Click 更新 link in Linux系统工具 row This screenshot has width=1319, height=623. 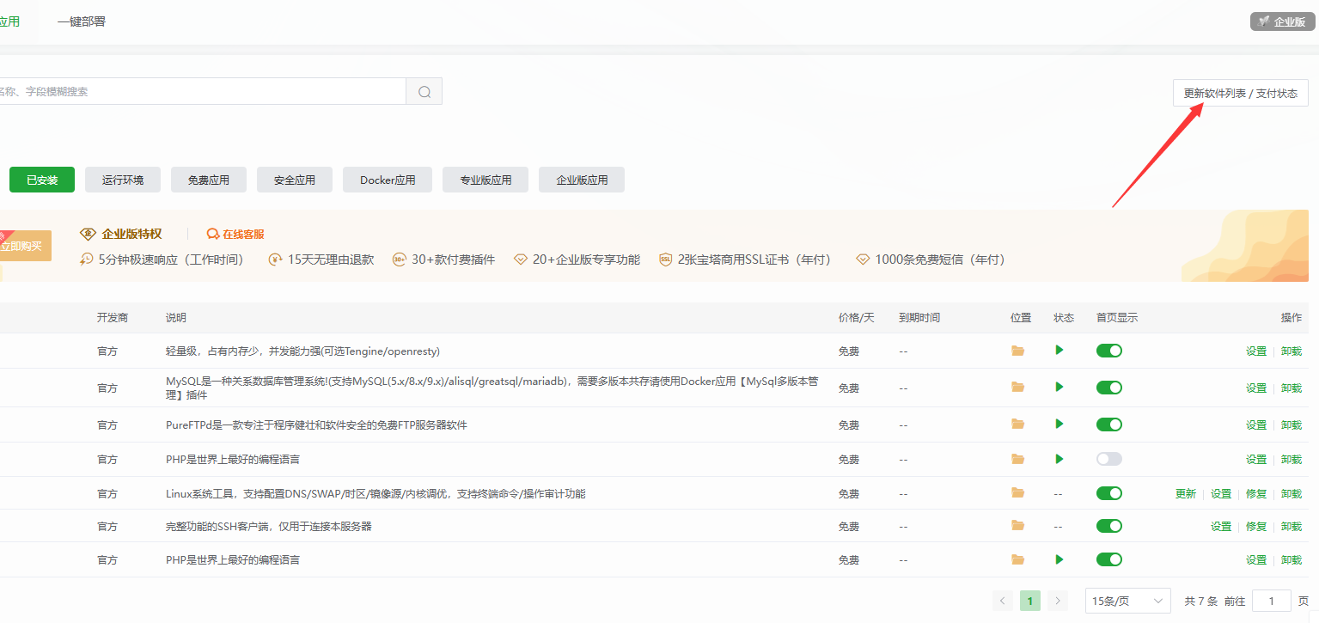click(1186, 493)
